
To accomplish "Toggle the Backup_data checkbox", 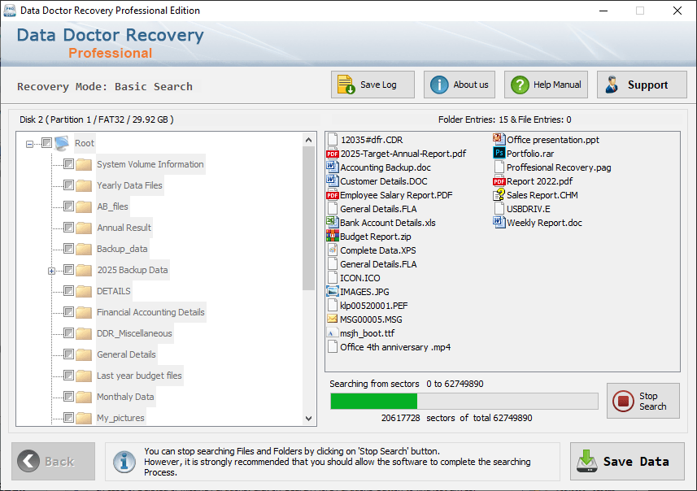I will click(x=68, y=249).
